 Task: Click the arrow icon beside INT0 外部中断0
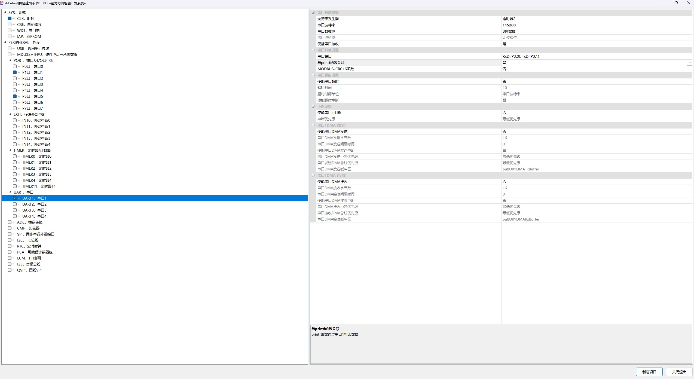click(19, 120)
